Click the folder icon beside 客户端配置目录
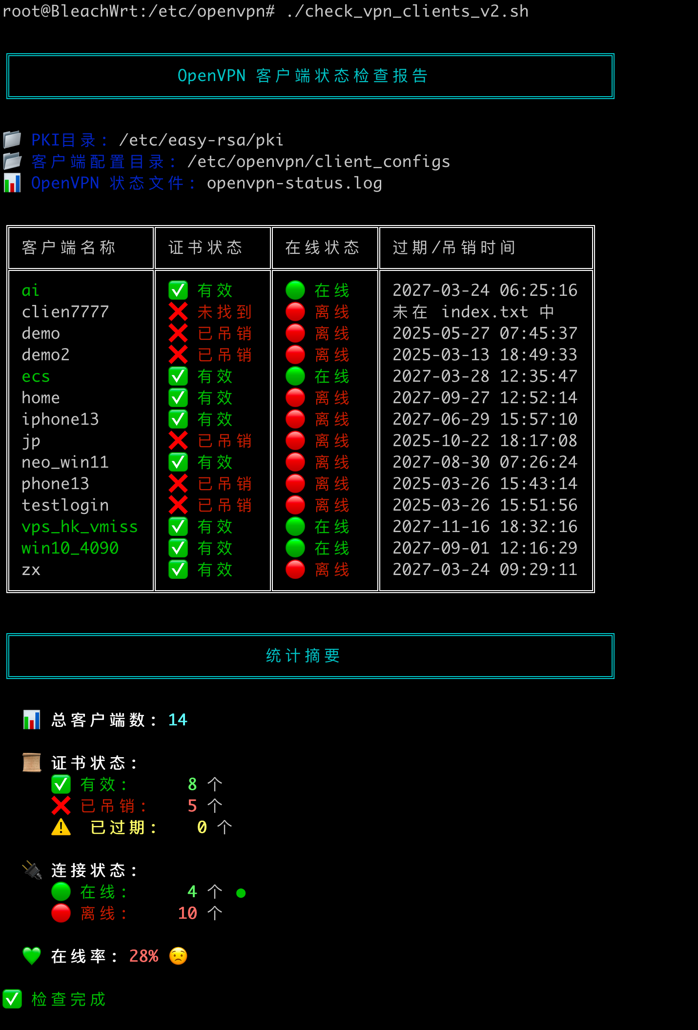 [x=12, y=161]
